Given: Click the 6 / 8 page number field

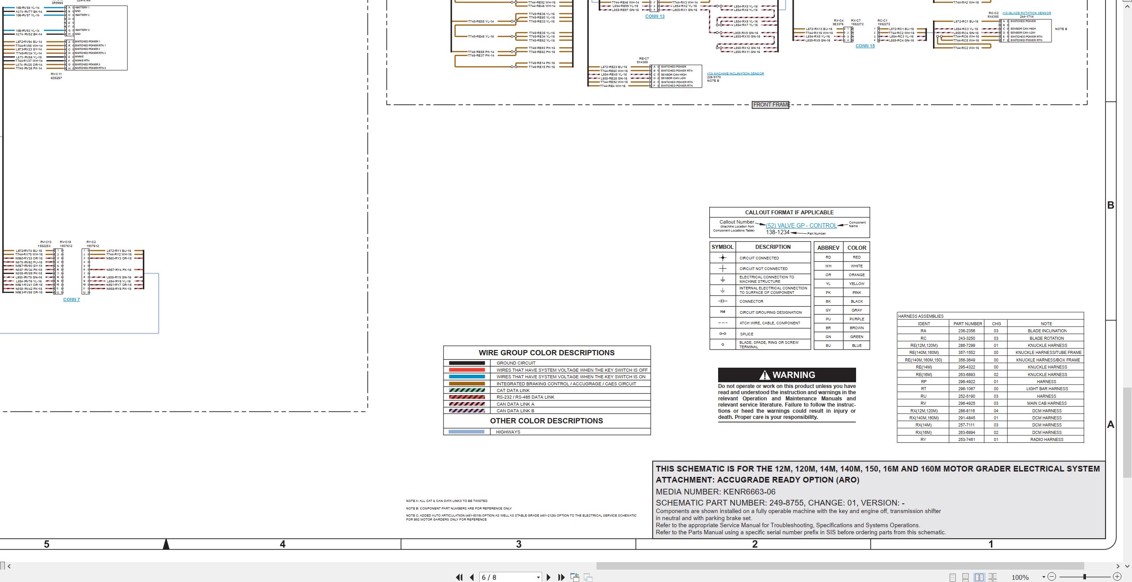Looking at the screenshot, I should pyautogui.click(x=508, y=577).
